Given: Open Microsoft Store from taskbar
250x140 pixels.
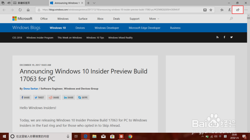Looking at the screenshot, I should click(x=112, y=136).
